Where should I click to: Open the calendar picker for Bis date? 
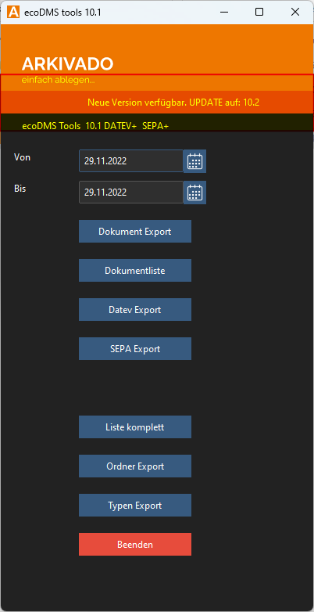194,193
